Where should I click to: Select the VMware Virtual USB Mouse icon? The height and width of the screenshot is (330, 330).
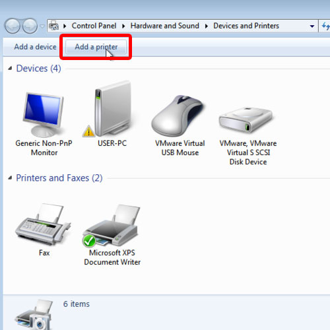point(179,115)
